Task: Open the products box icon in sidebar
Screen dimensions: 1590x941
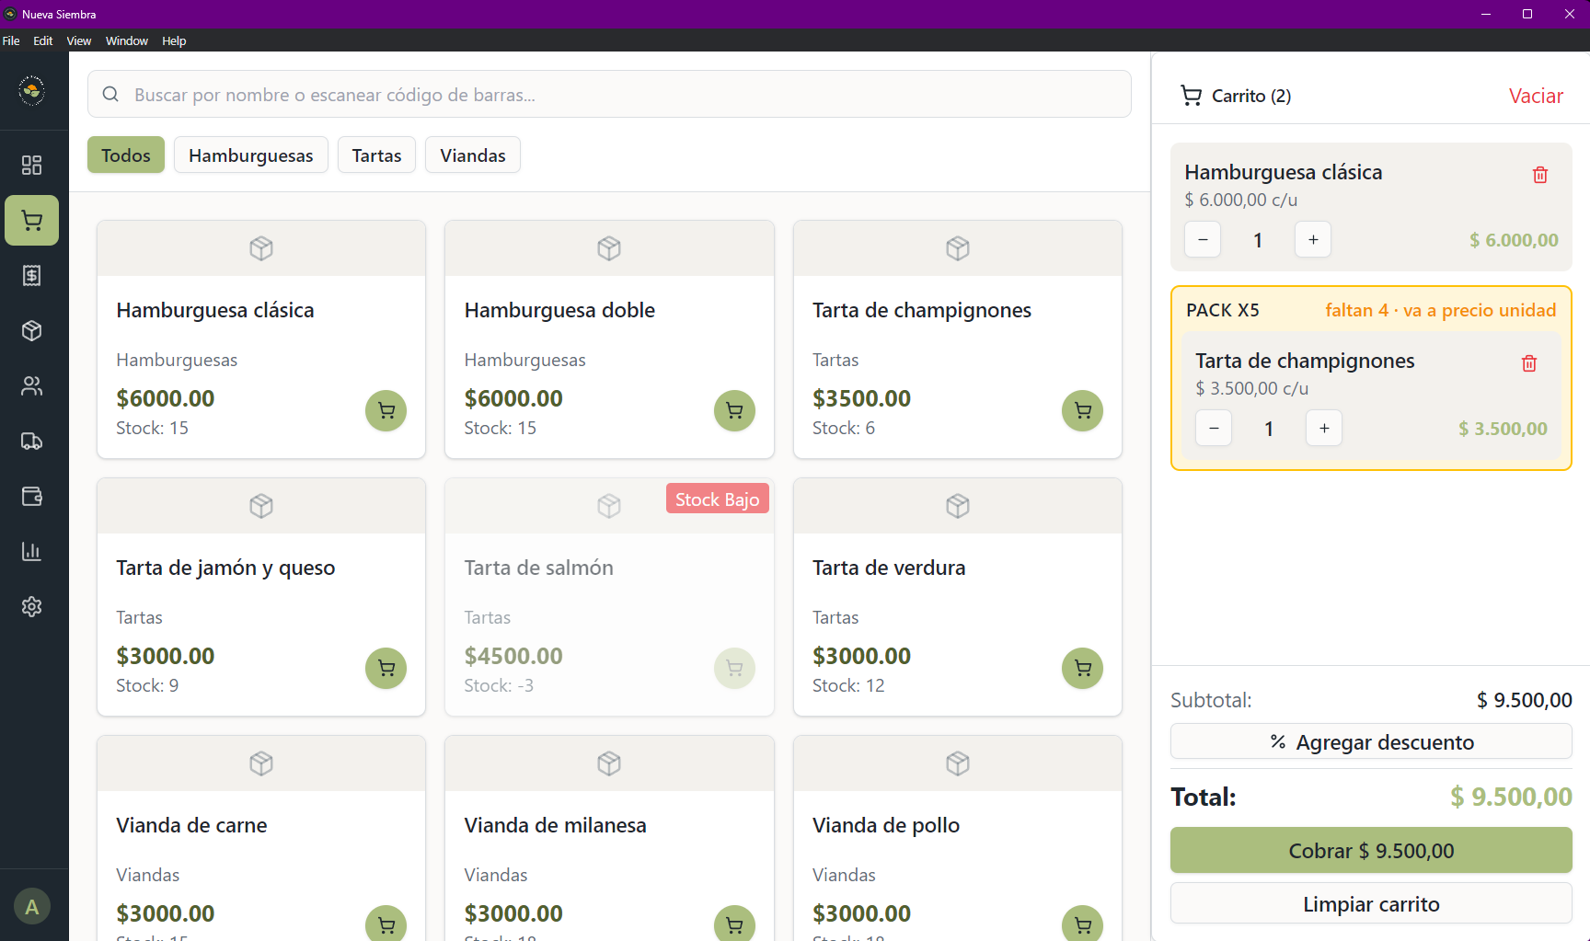Action: click(32, 331)
